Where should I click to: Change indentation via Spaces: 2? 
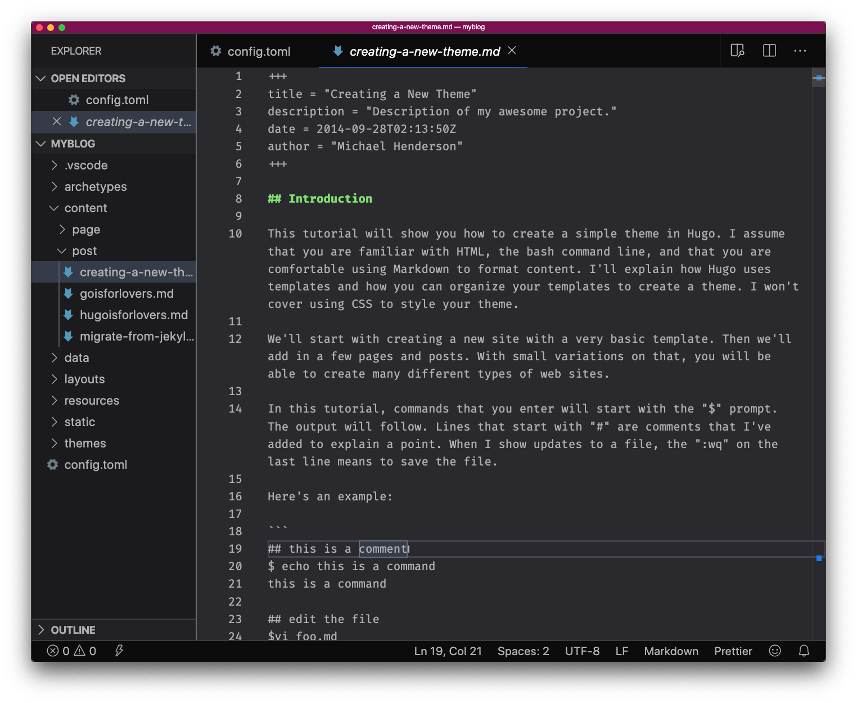[x=523, y=651]
